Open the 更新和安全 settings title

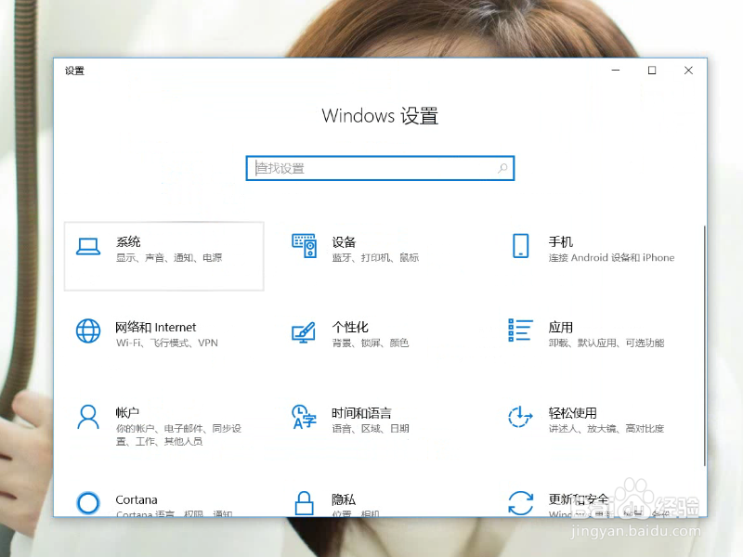[578, 499]
